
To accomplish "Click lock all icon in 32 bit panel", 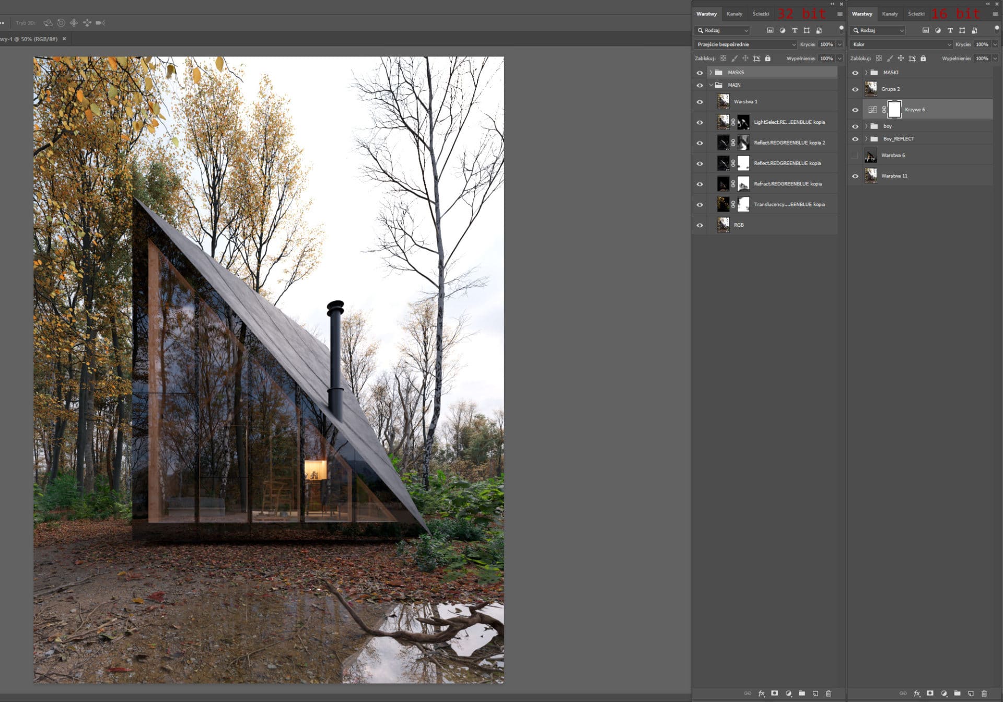I will 768,58.
